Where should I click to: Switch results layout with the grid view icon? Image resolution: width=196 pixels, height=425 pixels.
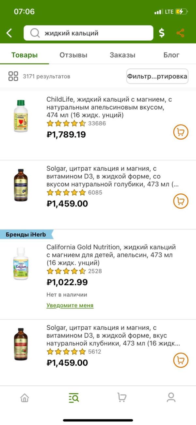tap(13, 76)
